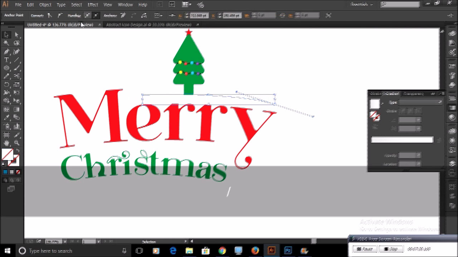Open the Object menu
The image size is (458, 257).
45,5
